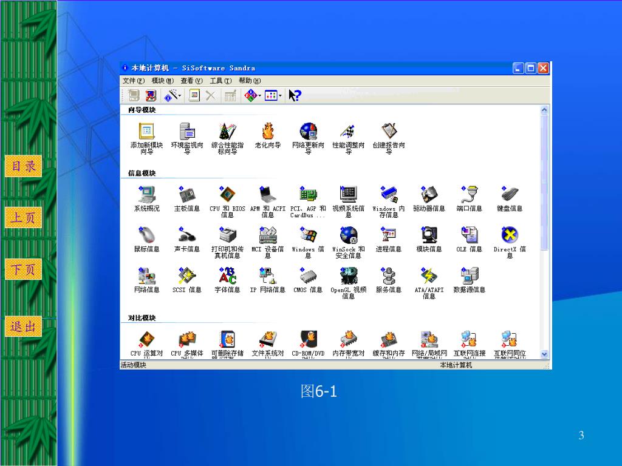This screenshot has height=466, width=622.
Task: Open the 字体信息 module icon
Action: coord(227,276)
